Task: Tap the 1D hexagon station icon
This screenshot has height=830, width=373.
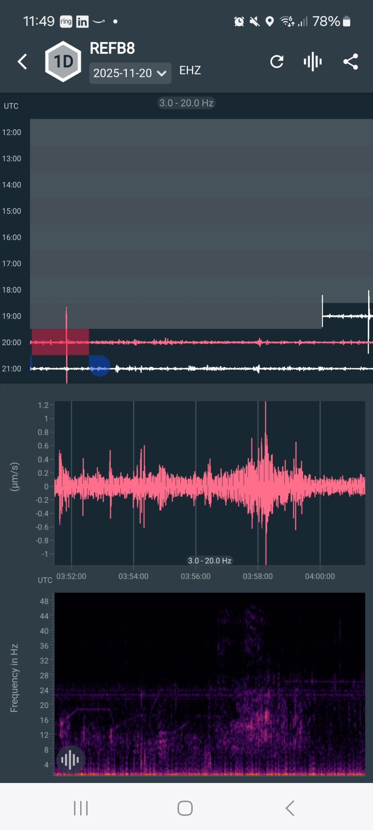Action: pyautogui.click(x=63, y=62)
